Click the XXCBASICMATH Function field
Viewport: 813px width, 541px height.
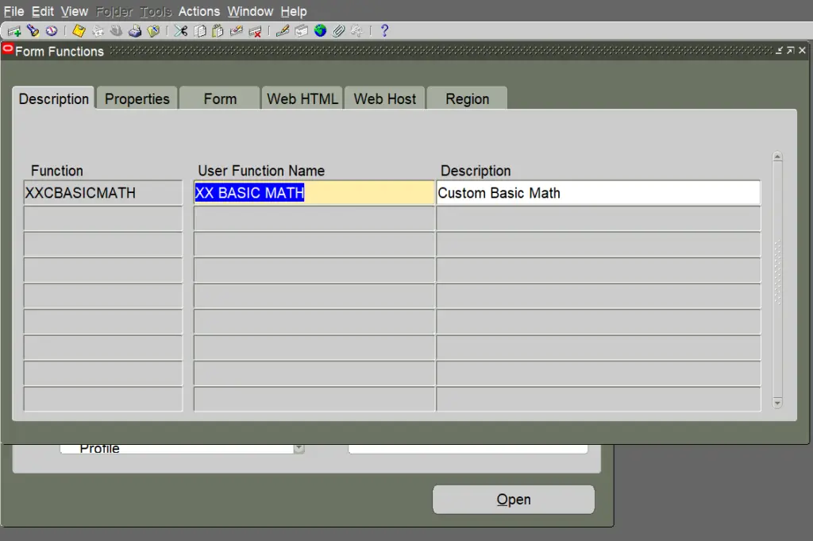click(x=102, y=192)
